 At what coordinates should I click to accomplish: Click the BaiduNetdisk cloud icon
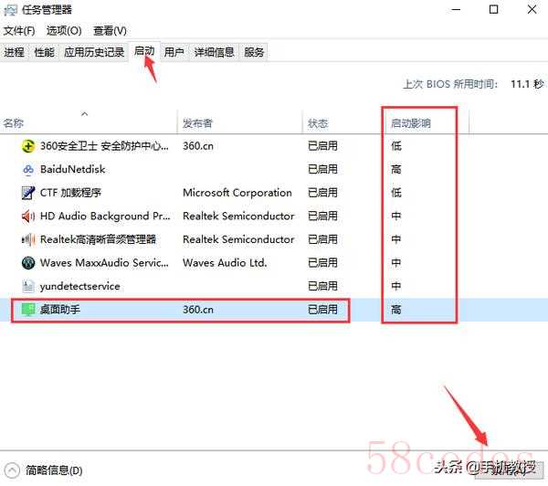(28, 170)
